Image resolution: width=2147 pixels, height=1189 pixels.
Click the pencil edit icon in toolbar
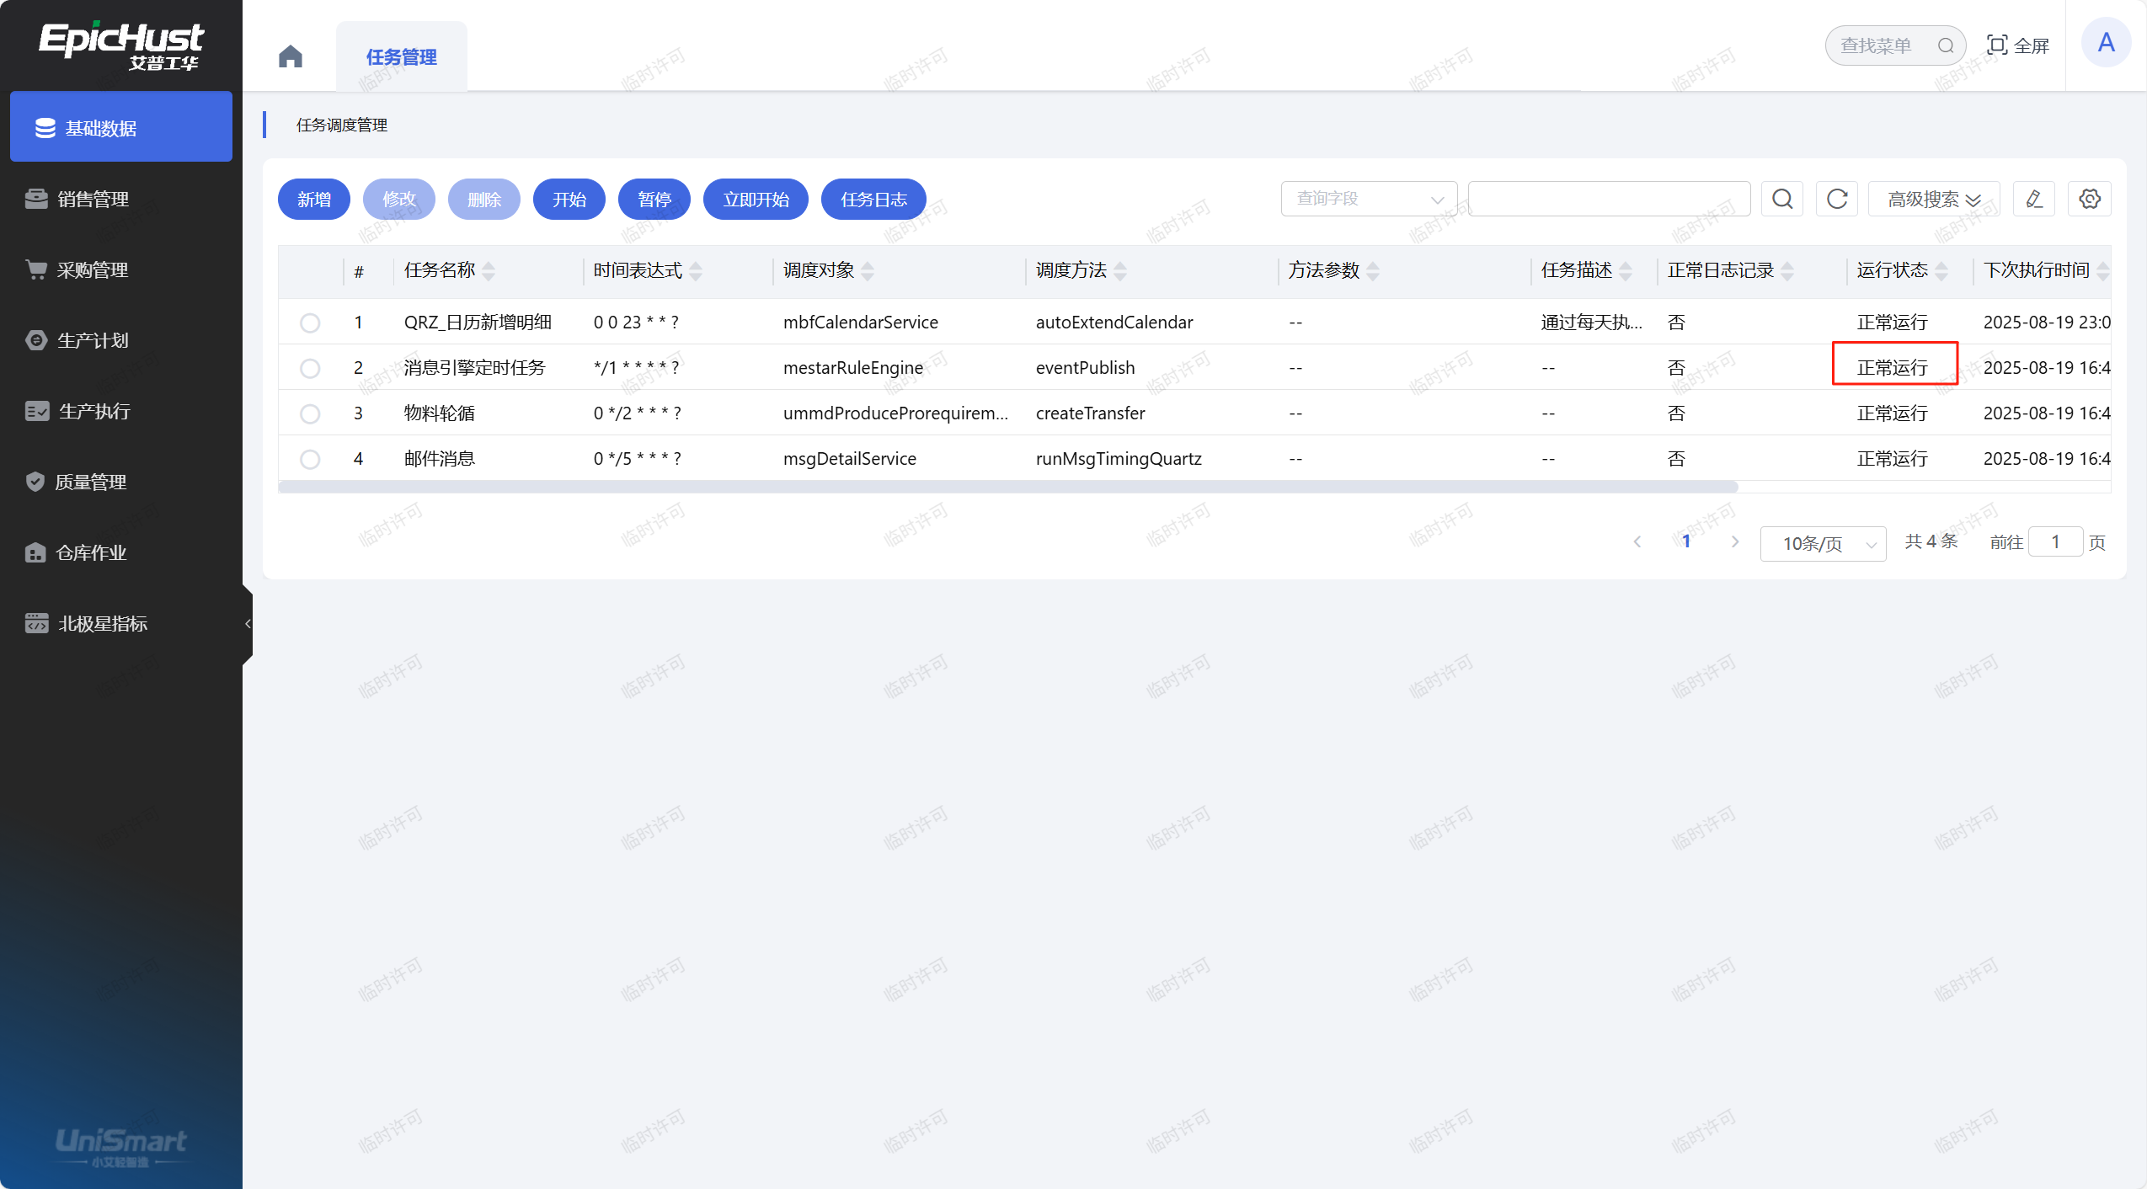2033,199
